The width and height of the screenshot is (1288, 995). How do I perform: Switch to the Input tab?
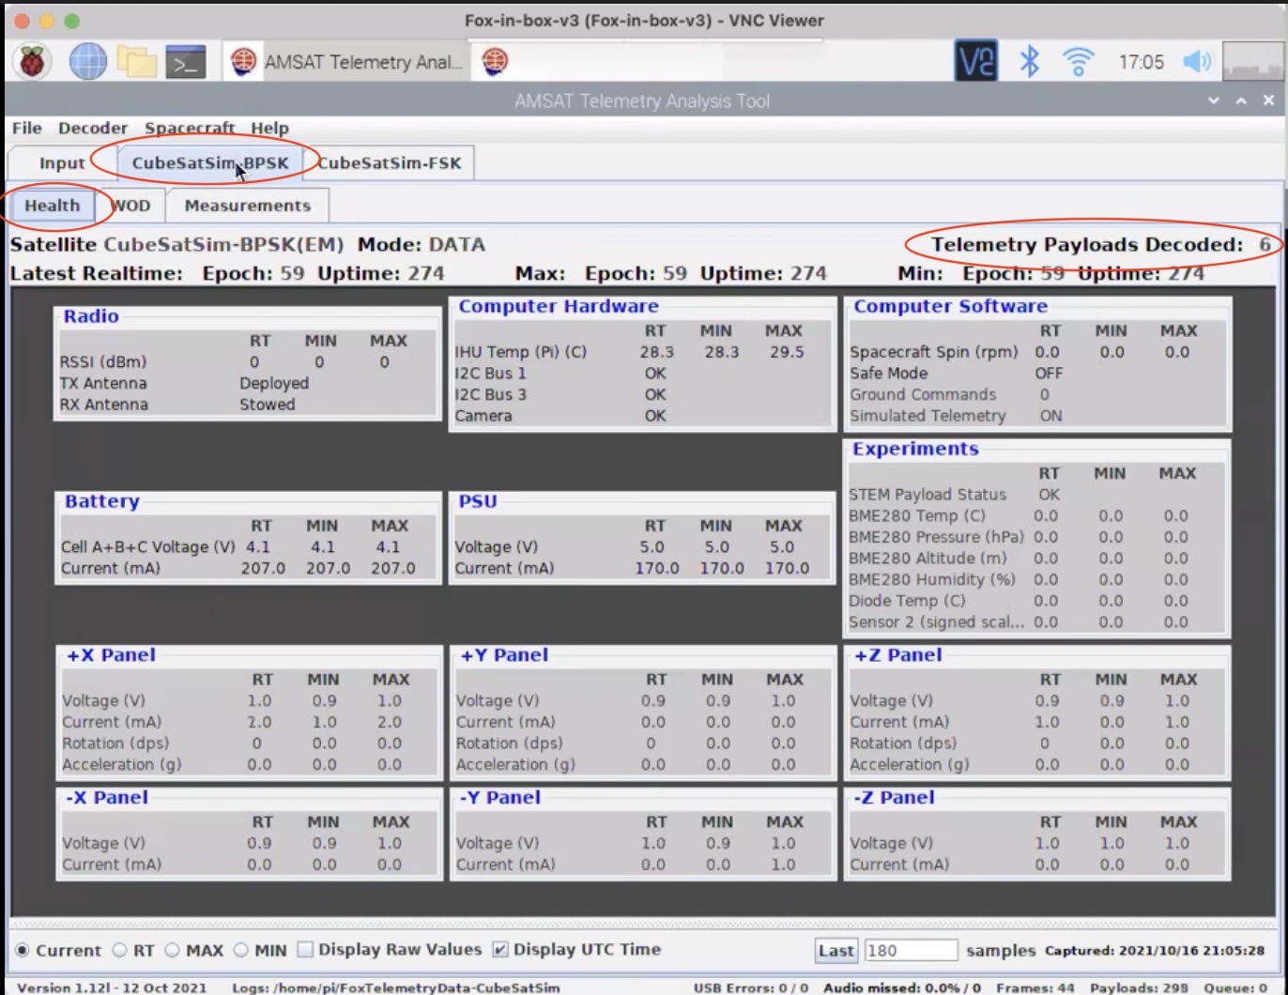(62, 163)
